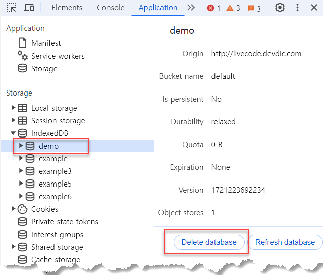Click the Delete database button
323x275 pixels.
(209, 242)
